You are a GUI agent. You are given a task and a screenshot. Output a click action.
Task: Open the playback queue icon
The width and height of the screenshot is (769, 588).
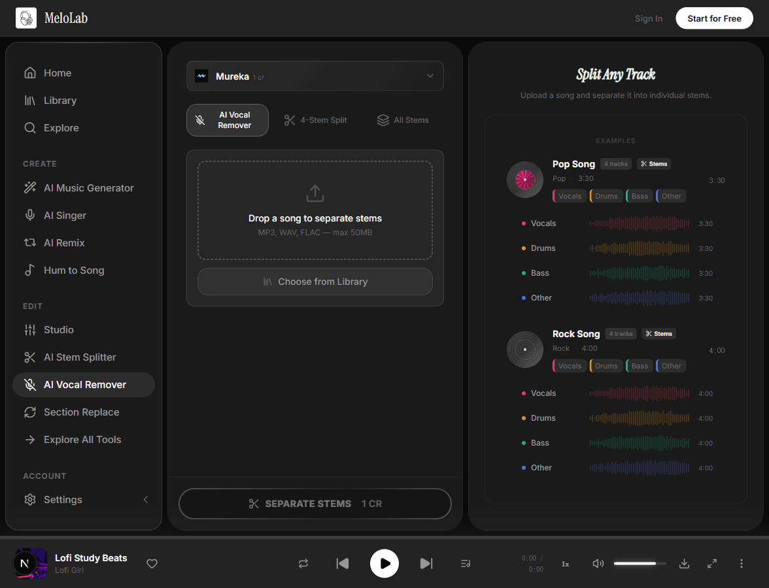coord(466,563)
